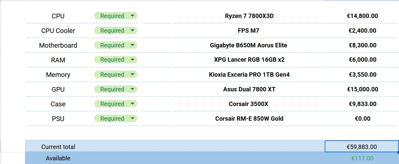Click the Asus Dual 7800 XT cell

249,89
